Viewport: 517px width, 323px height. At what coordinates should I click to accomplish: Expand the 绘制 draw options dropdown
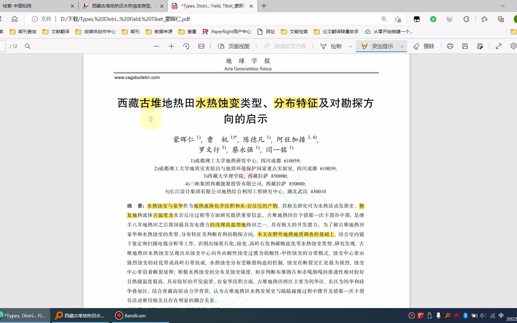pos(350,46)
